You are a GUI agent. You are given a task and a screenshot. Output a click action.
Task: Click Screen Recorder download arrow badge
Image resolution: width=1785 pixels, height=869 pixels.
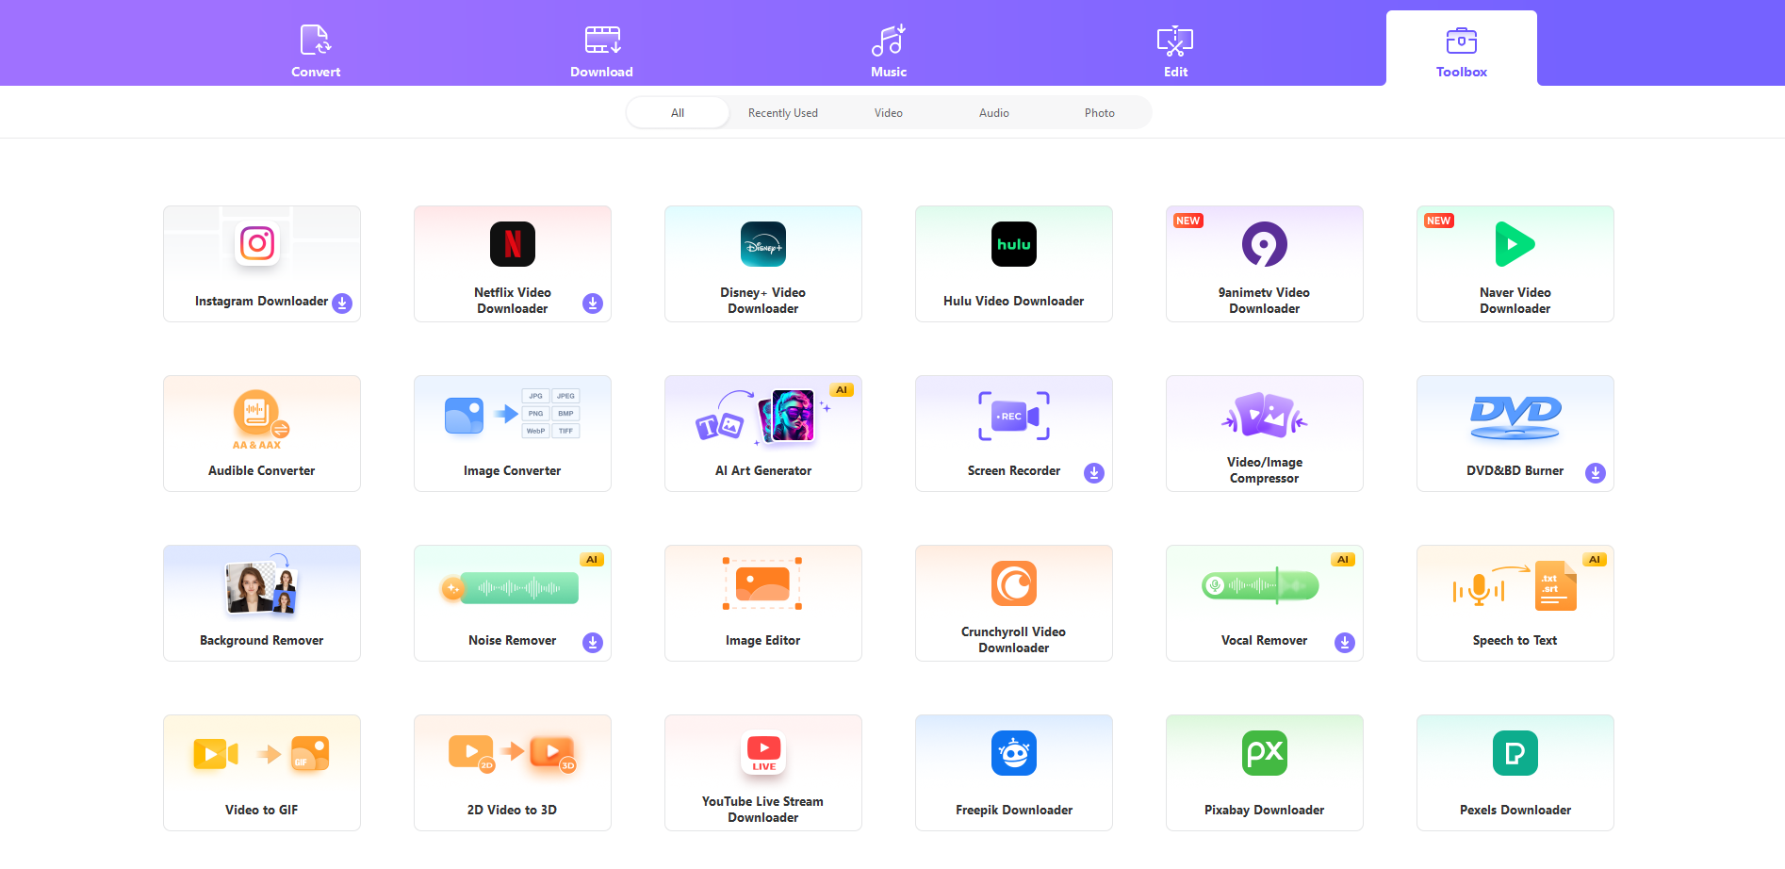[x=1094, y=473]
